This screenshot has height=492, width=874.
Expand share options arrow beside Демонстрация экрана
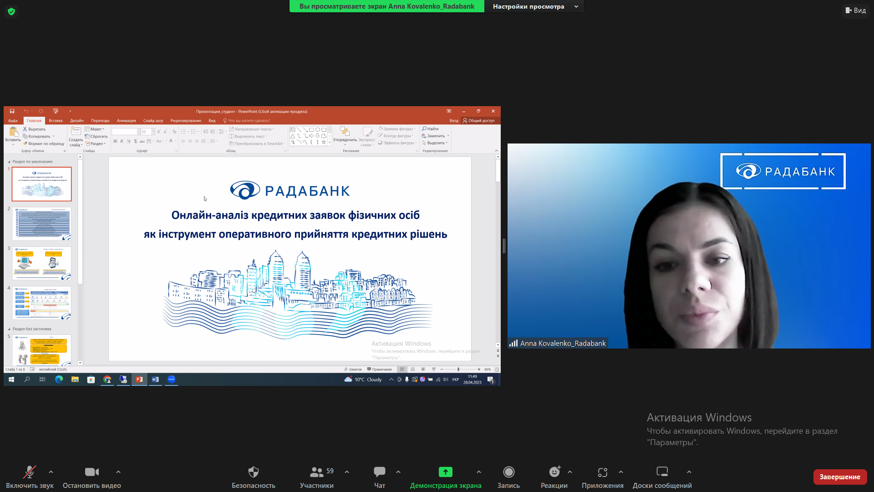coord(479,472)
